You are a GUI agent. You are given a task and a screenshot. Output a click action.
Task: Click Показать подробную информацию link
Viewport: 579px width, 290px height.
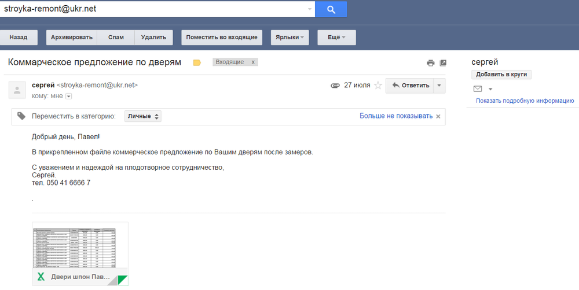tap(525, 101)
